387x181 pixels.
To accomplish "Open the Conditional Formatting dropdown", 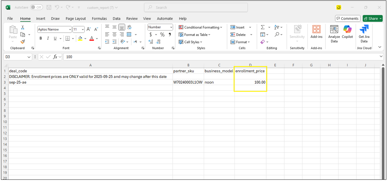I will (x=200, y=27).
